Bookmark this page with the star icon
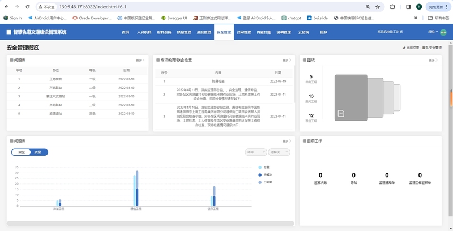Image resolution: width=453 pixels, height=231 pixels. pyautogui.click(x=380, y=7)
